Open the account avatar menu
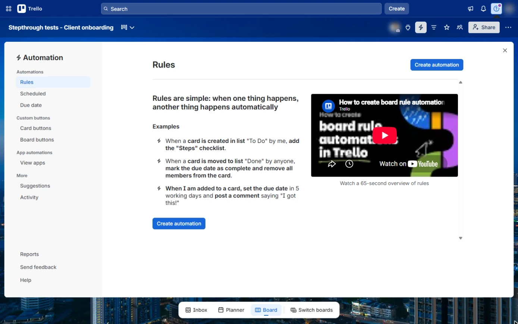The image size is (518, 324). 509,9
